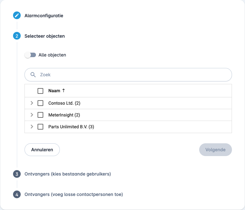Click the step 2 circle icon

tap(17, 36)
